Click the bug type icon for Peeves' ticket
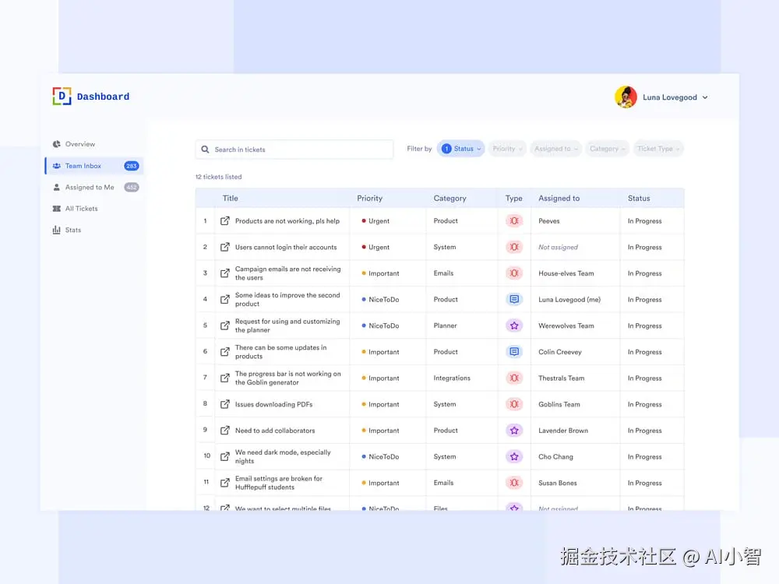779x584 pixels. click(x=514, y=221)
